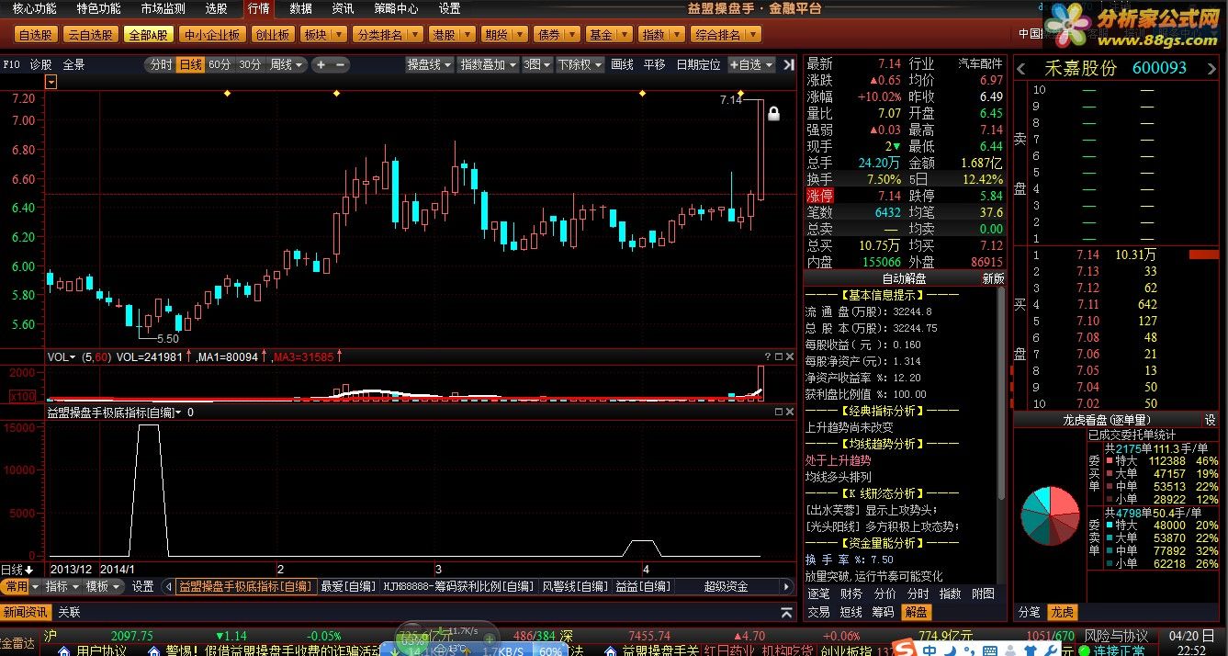Click the 全部A股 button

coord(148,35)
